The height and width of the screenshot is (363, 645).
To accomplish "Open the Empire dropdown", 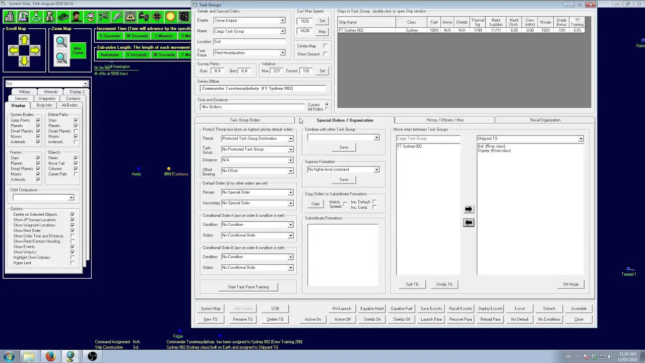I will [282, 21].
